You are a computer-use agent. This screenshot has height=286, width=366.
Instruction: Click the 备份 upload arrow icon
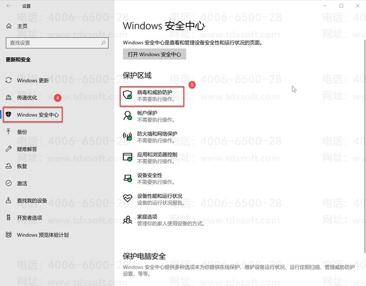[8, 132]
